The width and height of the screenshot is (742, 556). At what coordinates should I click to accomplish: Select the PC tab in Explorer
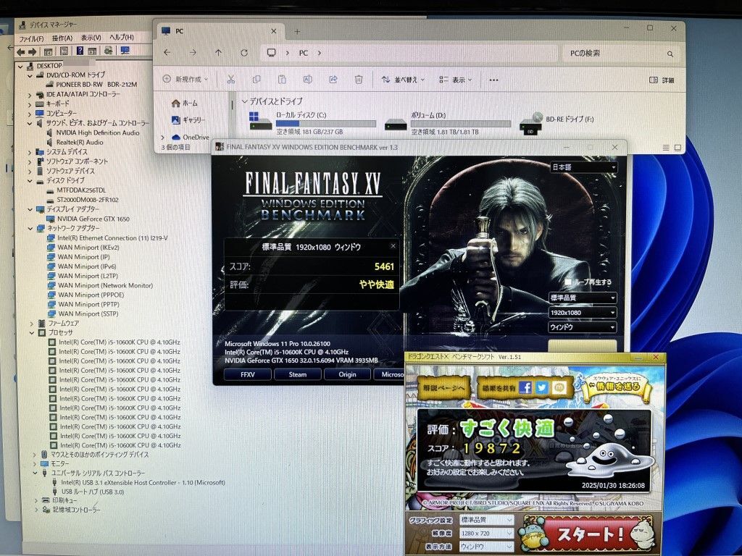point(220,31)
